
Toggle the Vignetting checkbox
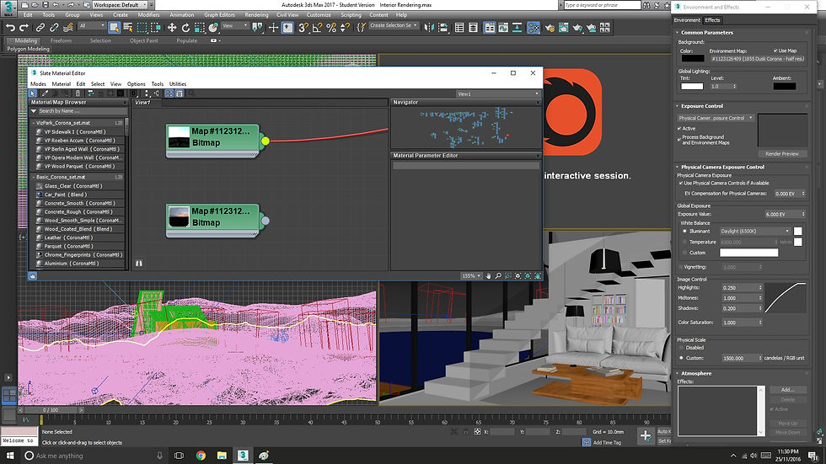pos(681,267)
